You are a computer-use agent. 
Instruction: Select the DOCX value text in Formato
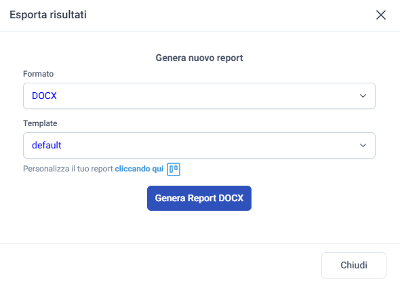click(x=44, y=96)
